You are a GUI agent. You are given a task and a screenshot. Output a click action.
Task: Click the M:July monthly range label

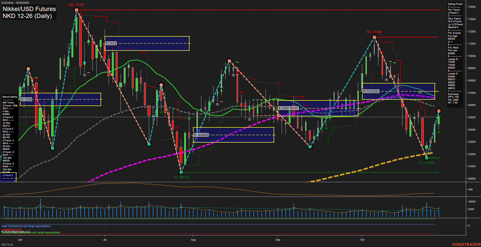pyautogui.click(x=111, y=43)
